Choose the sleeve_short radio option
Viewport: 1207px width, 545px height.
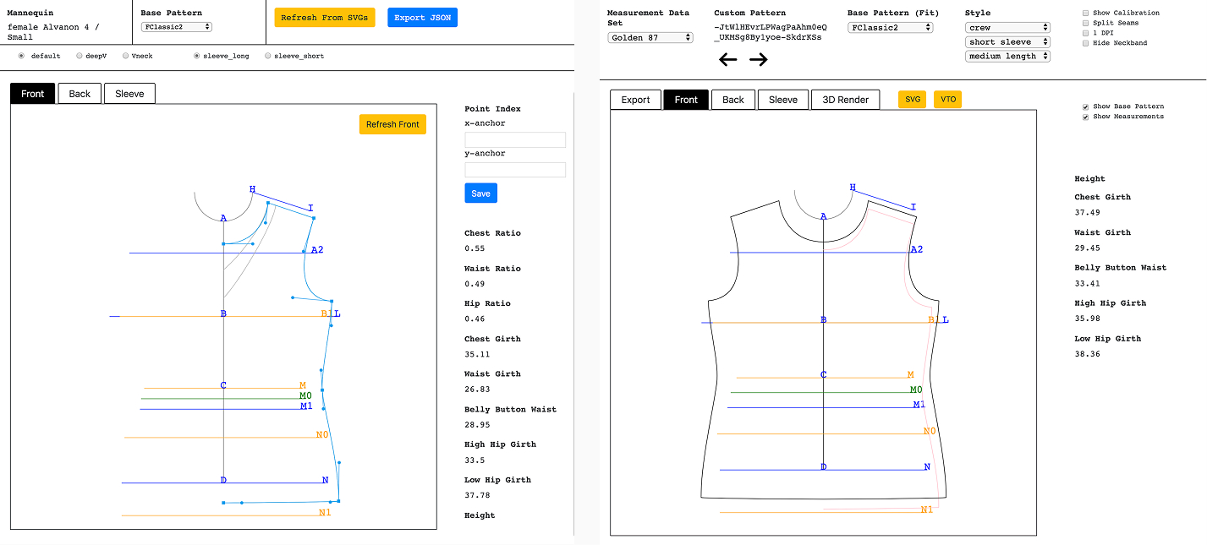click(x=268, y=56)
